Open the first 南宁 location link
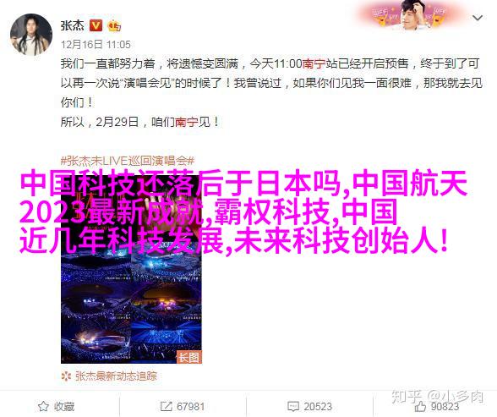The height and width of the screenshot is (417, 497). click(x=314, y=63)
